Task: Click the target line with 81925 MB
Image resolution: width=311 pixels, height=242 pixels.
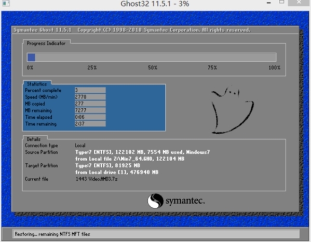Action: [107, 165]
